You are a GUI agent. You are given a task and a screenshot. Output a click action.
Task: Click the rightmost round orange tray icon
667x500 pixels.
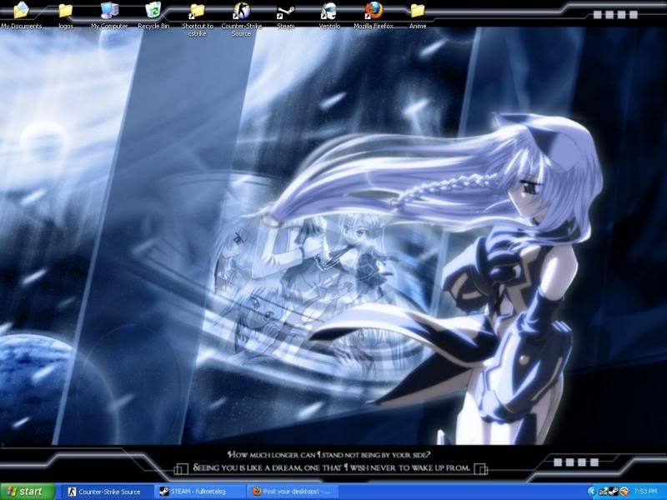[624, 492]
